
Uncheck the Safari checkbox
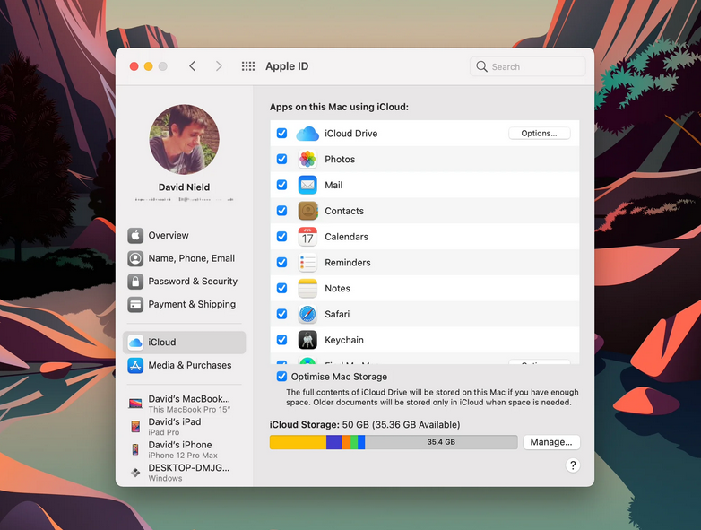coord(281,314)
